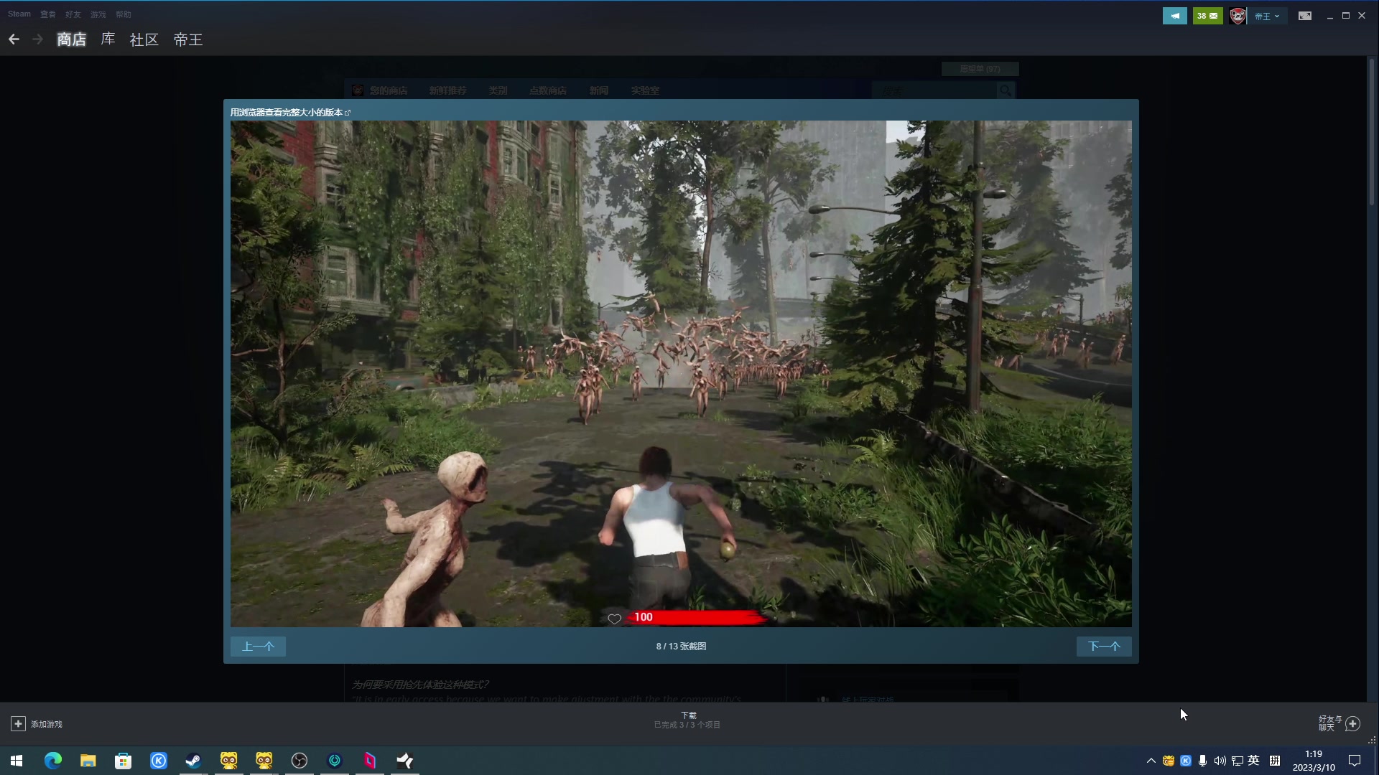Open the OBS Studio taskbar icon
The image size is (1379, 775).
click(300, 761)
